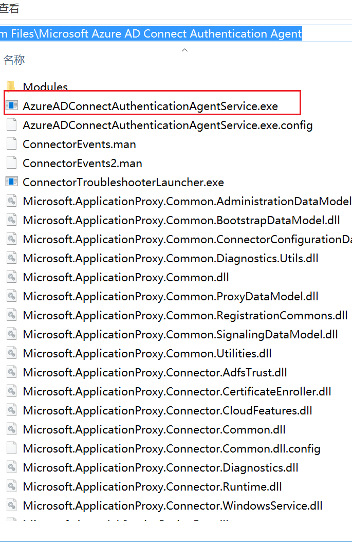
Task: Click the ConnectorTroubleshooterLauncher.exe application icon
Action: pyautogui.click(x=12, y=181)
